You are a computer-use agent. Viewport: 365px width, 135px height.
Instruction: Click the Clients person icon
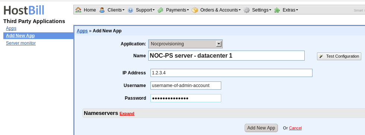click(102, 10)
